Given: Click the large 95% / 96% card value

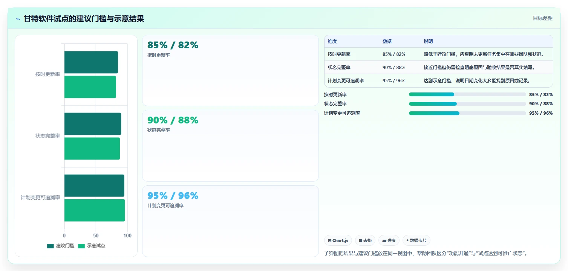Looking at the screenshot, I should pyautogui.click(x=173, y=196).
